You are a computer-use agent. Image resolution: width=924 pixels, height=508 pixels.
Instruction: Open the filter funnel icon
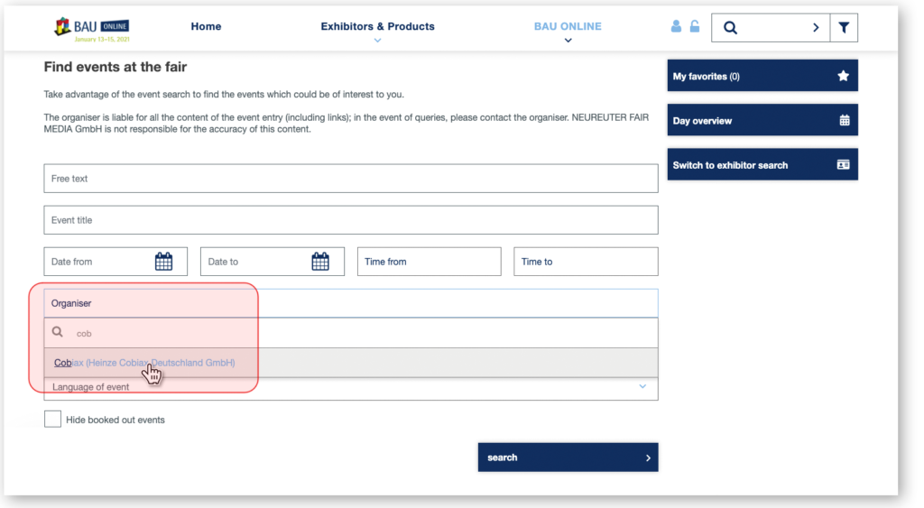coord(844,28)
